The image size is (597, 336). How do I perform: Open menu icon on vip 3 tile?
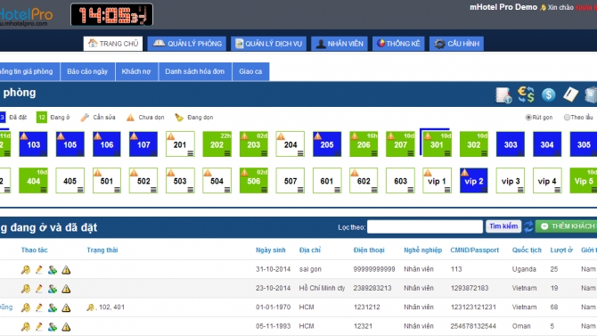click(520, 190)
